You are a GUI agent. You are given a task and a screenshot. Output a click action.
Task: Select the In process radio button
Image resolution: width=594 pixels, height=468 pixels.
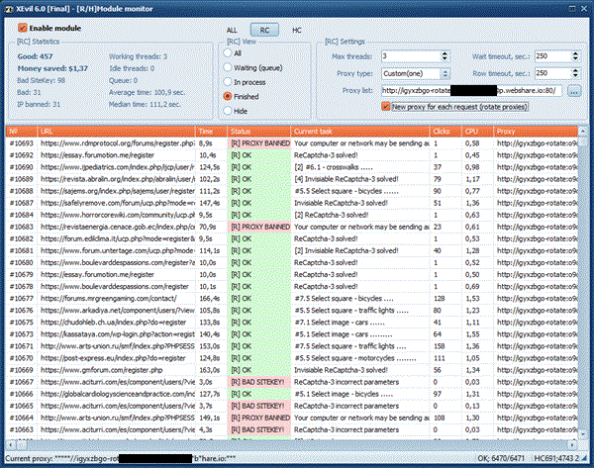(228, 82)
